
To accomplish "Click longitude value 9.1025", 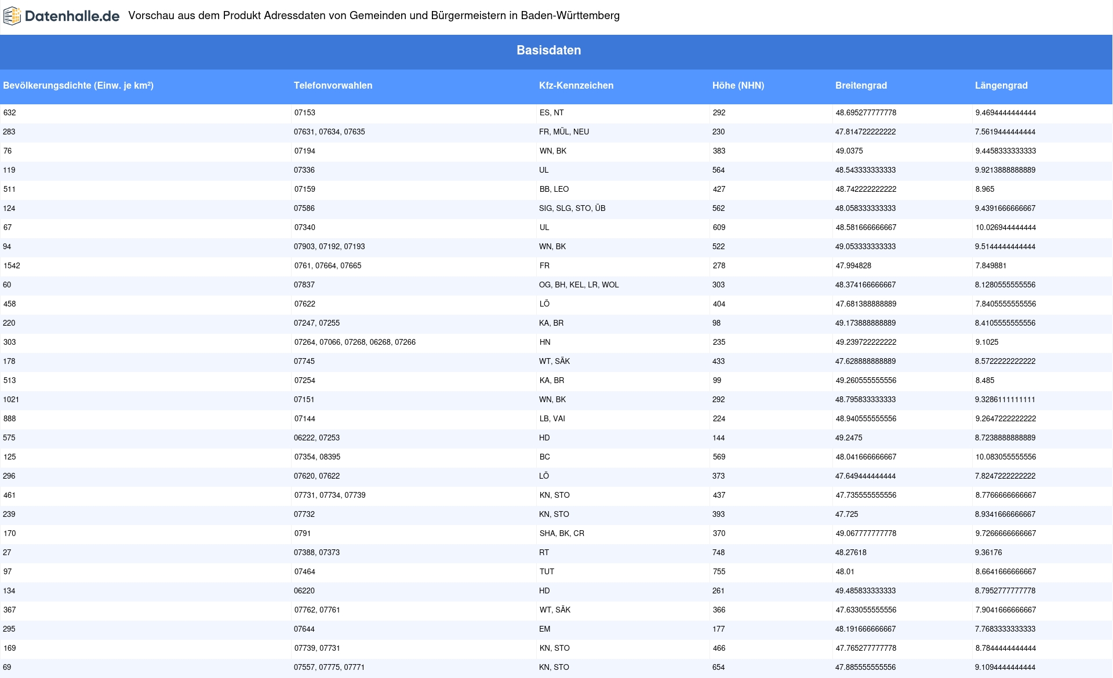I will point(987,342).
